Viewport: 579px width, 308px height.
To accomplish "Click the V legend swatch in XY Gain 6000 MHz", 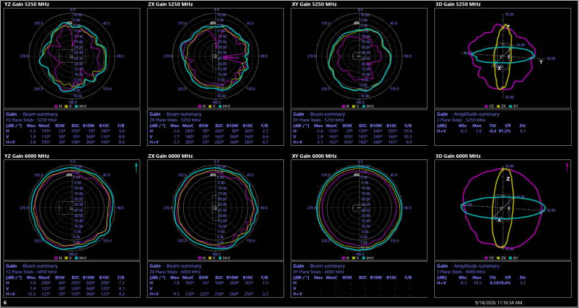I will (355, 258).
